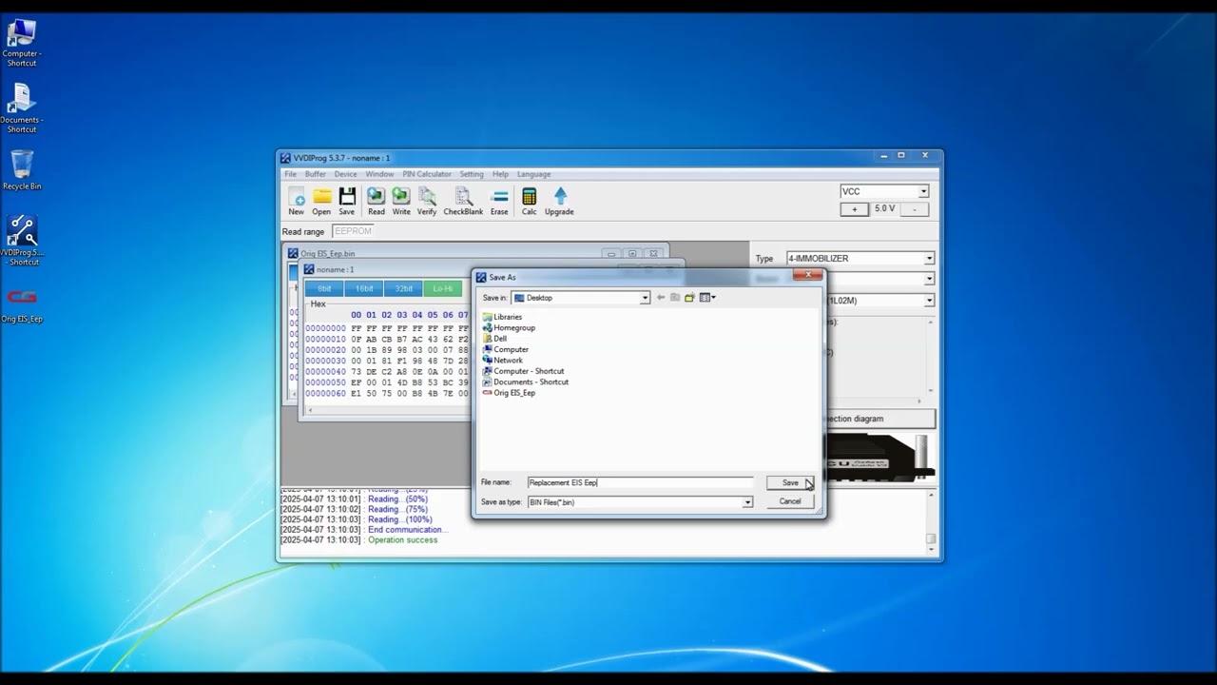
Task: Open the Type 4-IMMOBILIZER dropdown
Action: (x=929, y=258)
